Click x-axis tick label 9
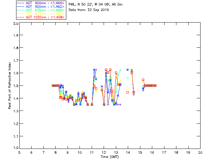 tap(68, 152)
